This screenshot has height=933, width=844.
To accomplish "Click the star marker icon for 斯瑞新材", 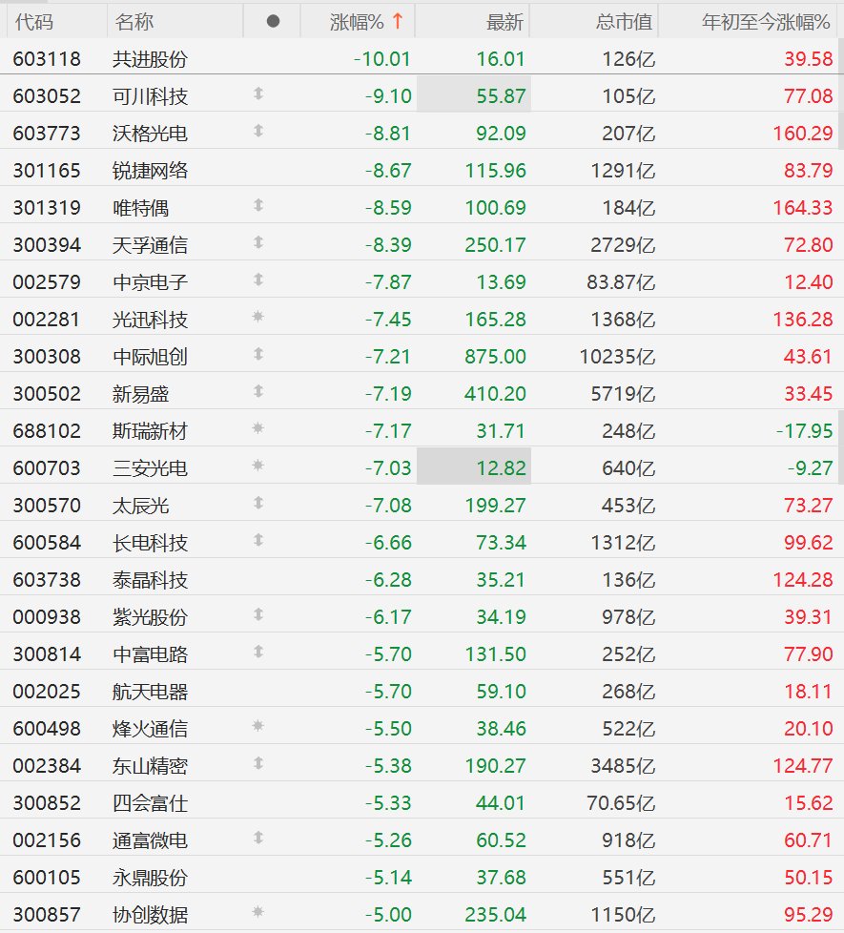I will [x=258, y=427].
